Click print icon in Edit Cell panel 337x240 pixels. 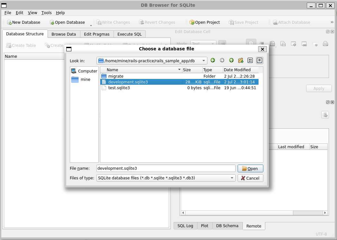coord(325,44)
